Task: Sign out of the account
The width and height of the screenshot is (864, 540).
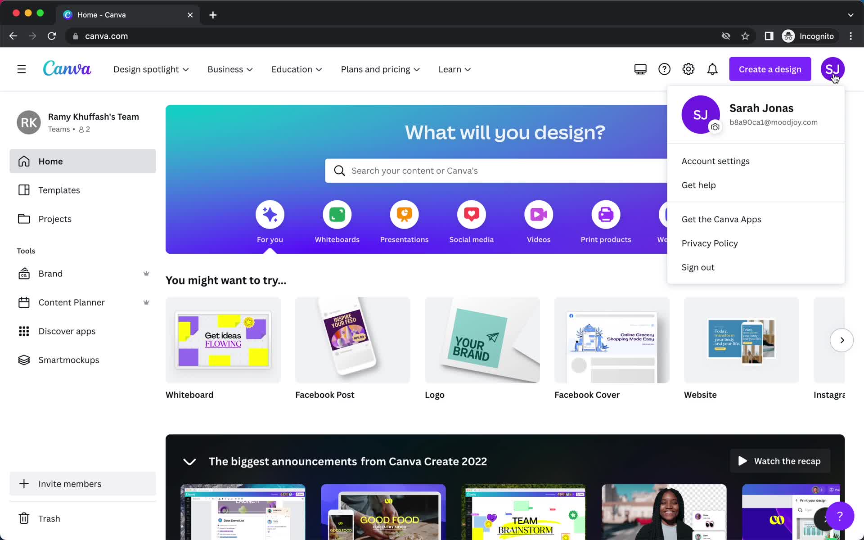Action: click(756, 267)
